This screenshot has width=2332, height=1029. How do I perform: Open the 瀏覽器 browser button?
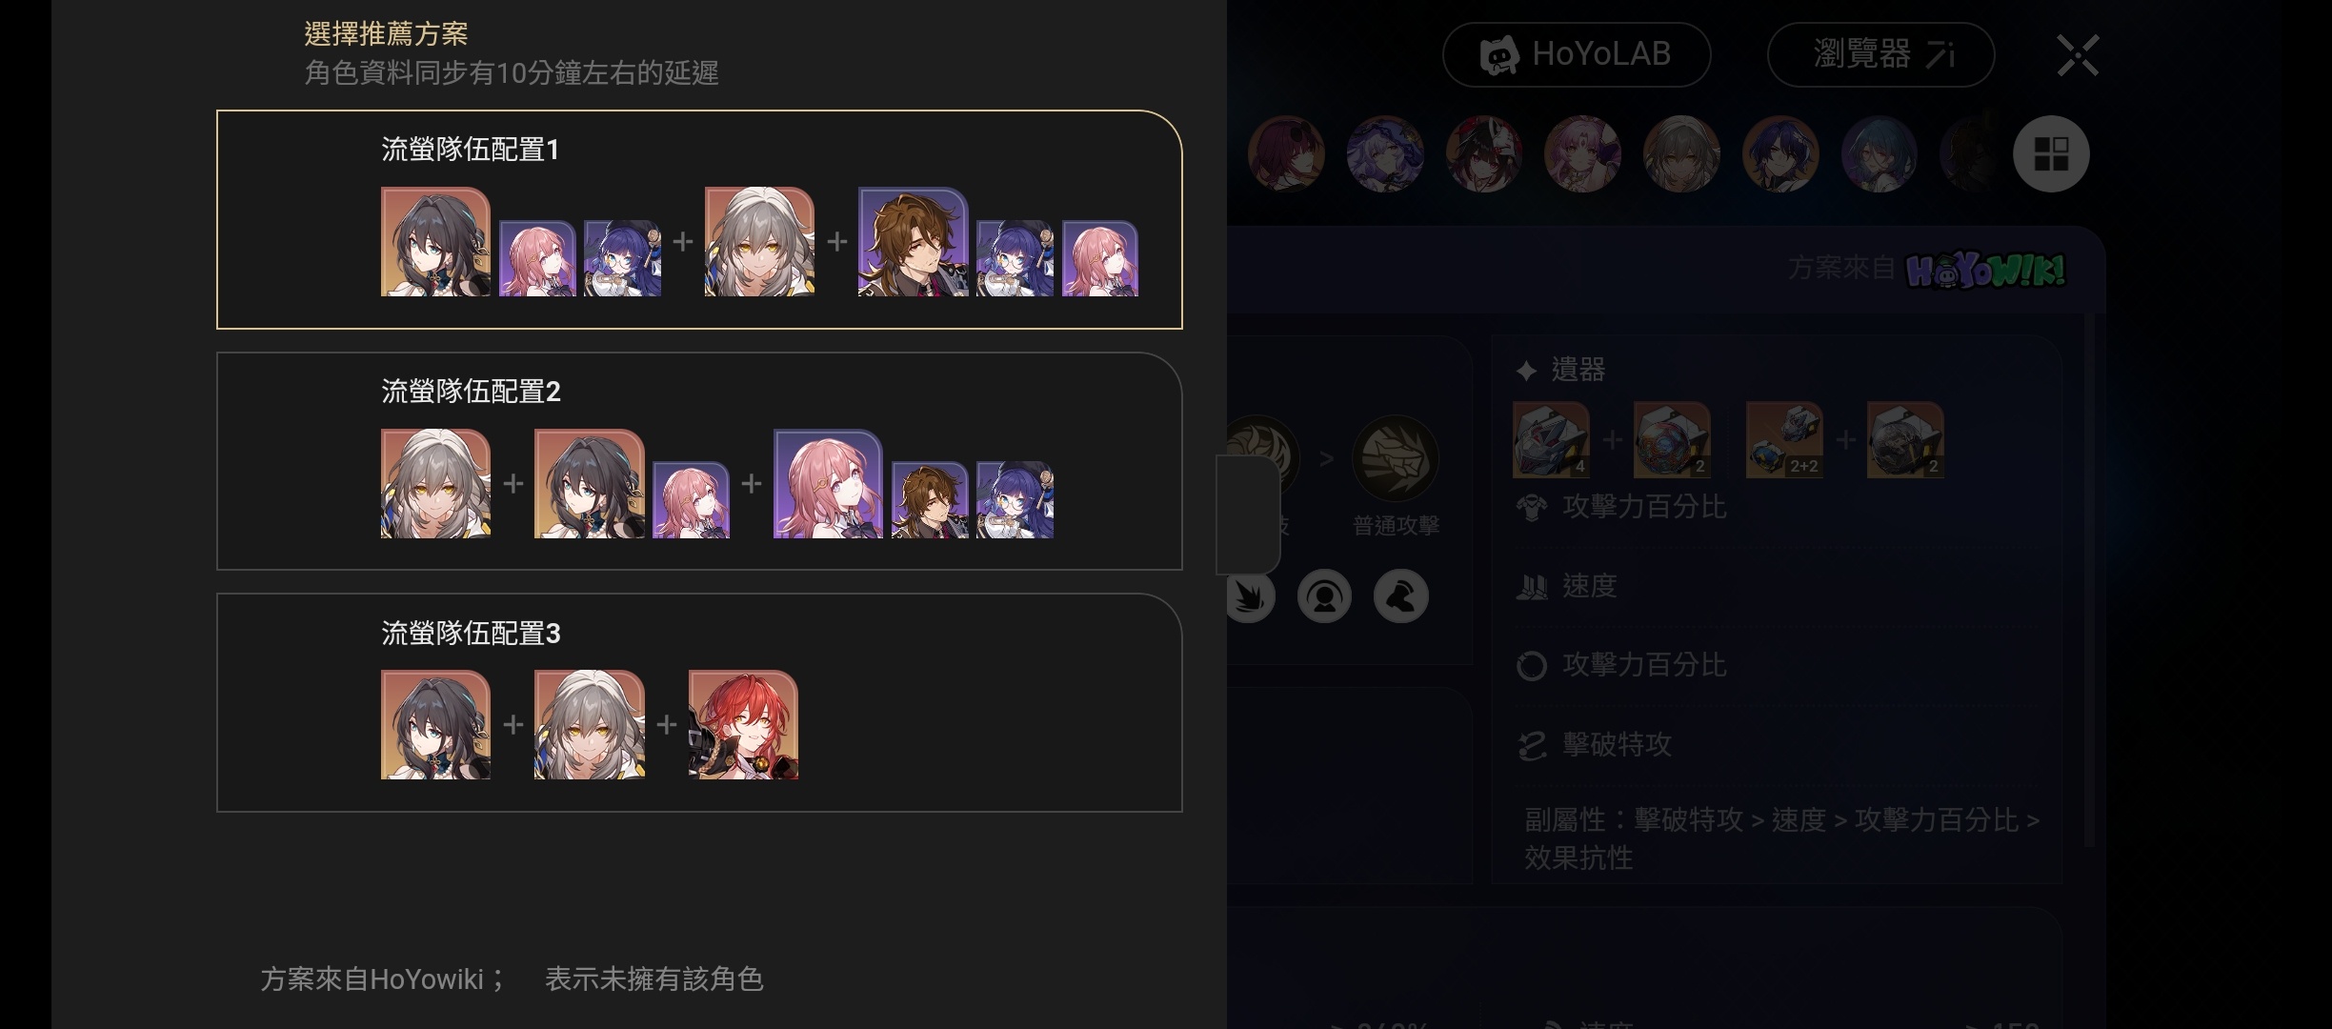point(1880,54)
